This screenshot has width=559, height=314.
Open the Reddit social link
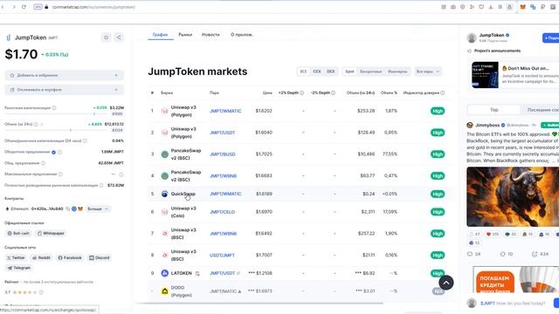tap(41, 258)
